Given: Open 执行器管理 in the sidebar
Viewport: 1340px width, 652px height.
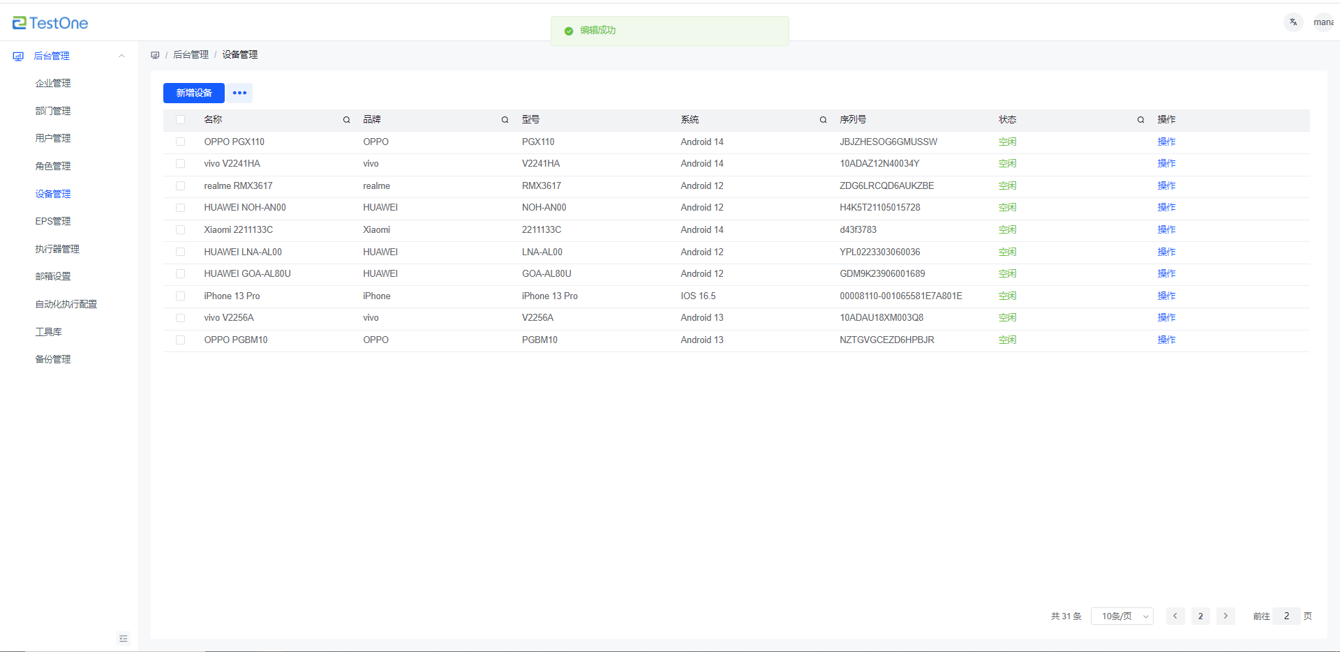Looking at the screenshot, I should pyautogui.click(x=57, y=249).
